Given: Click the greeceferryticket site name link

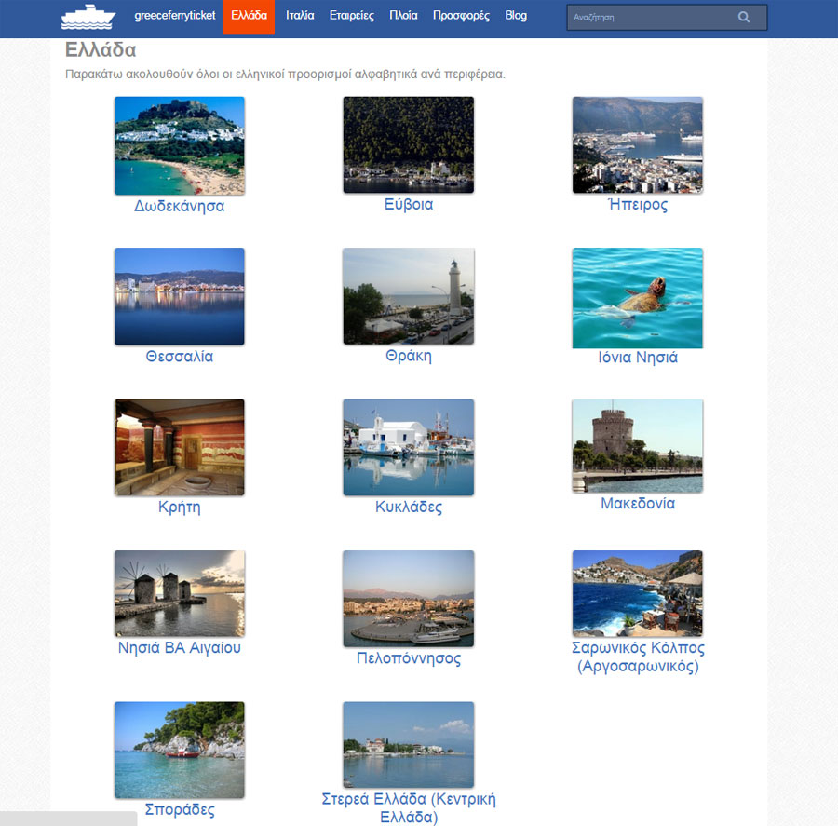Looking at the screenshot, I should click(x=175, y=16).
